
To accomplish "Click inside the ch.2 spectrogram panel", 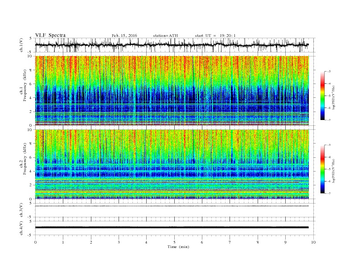I will pyautogui.click(x=172, y=164).
